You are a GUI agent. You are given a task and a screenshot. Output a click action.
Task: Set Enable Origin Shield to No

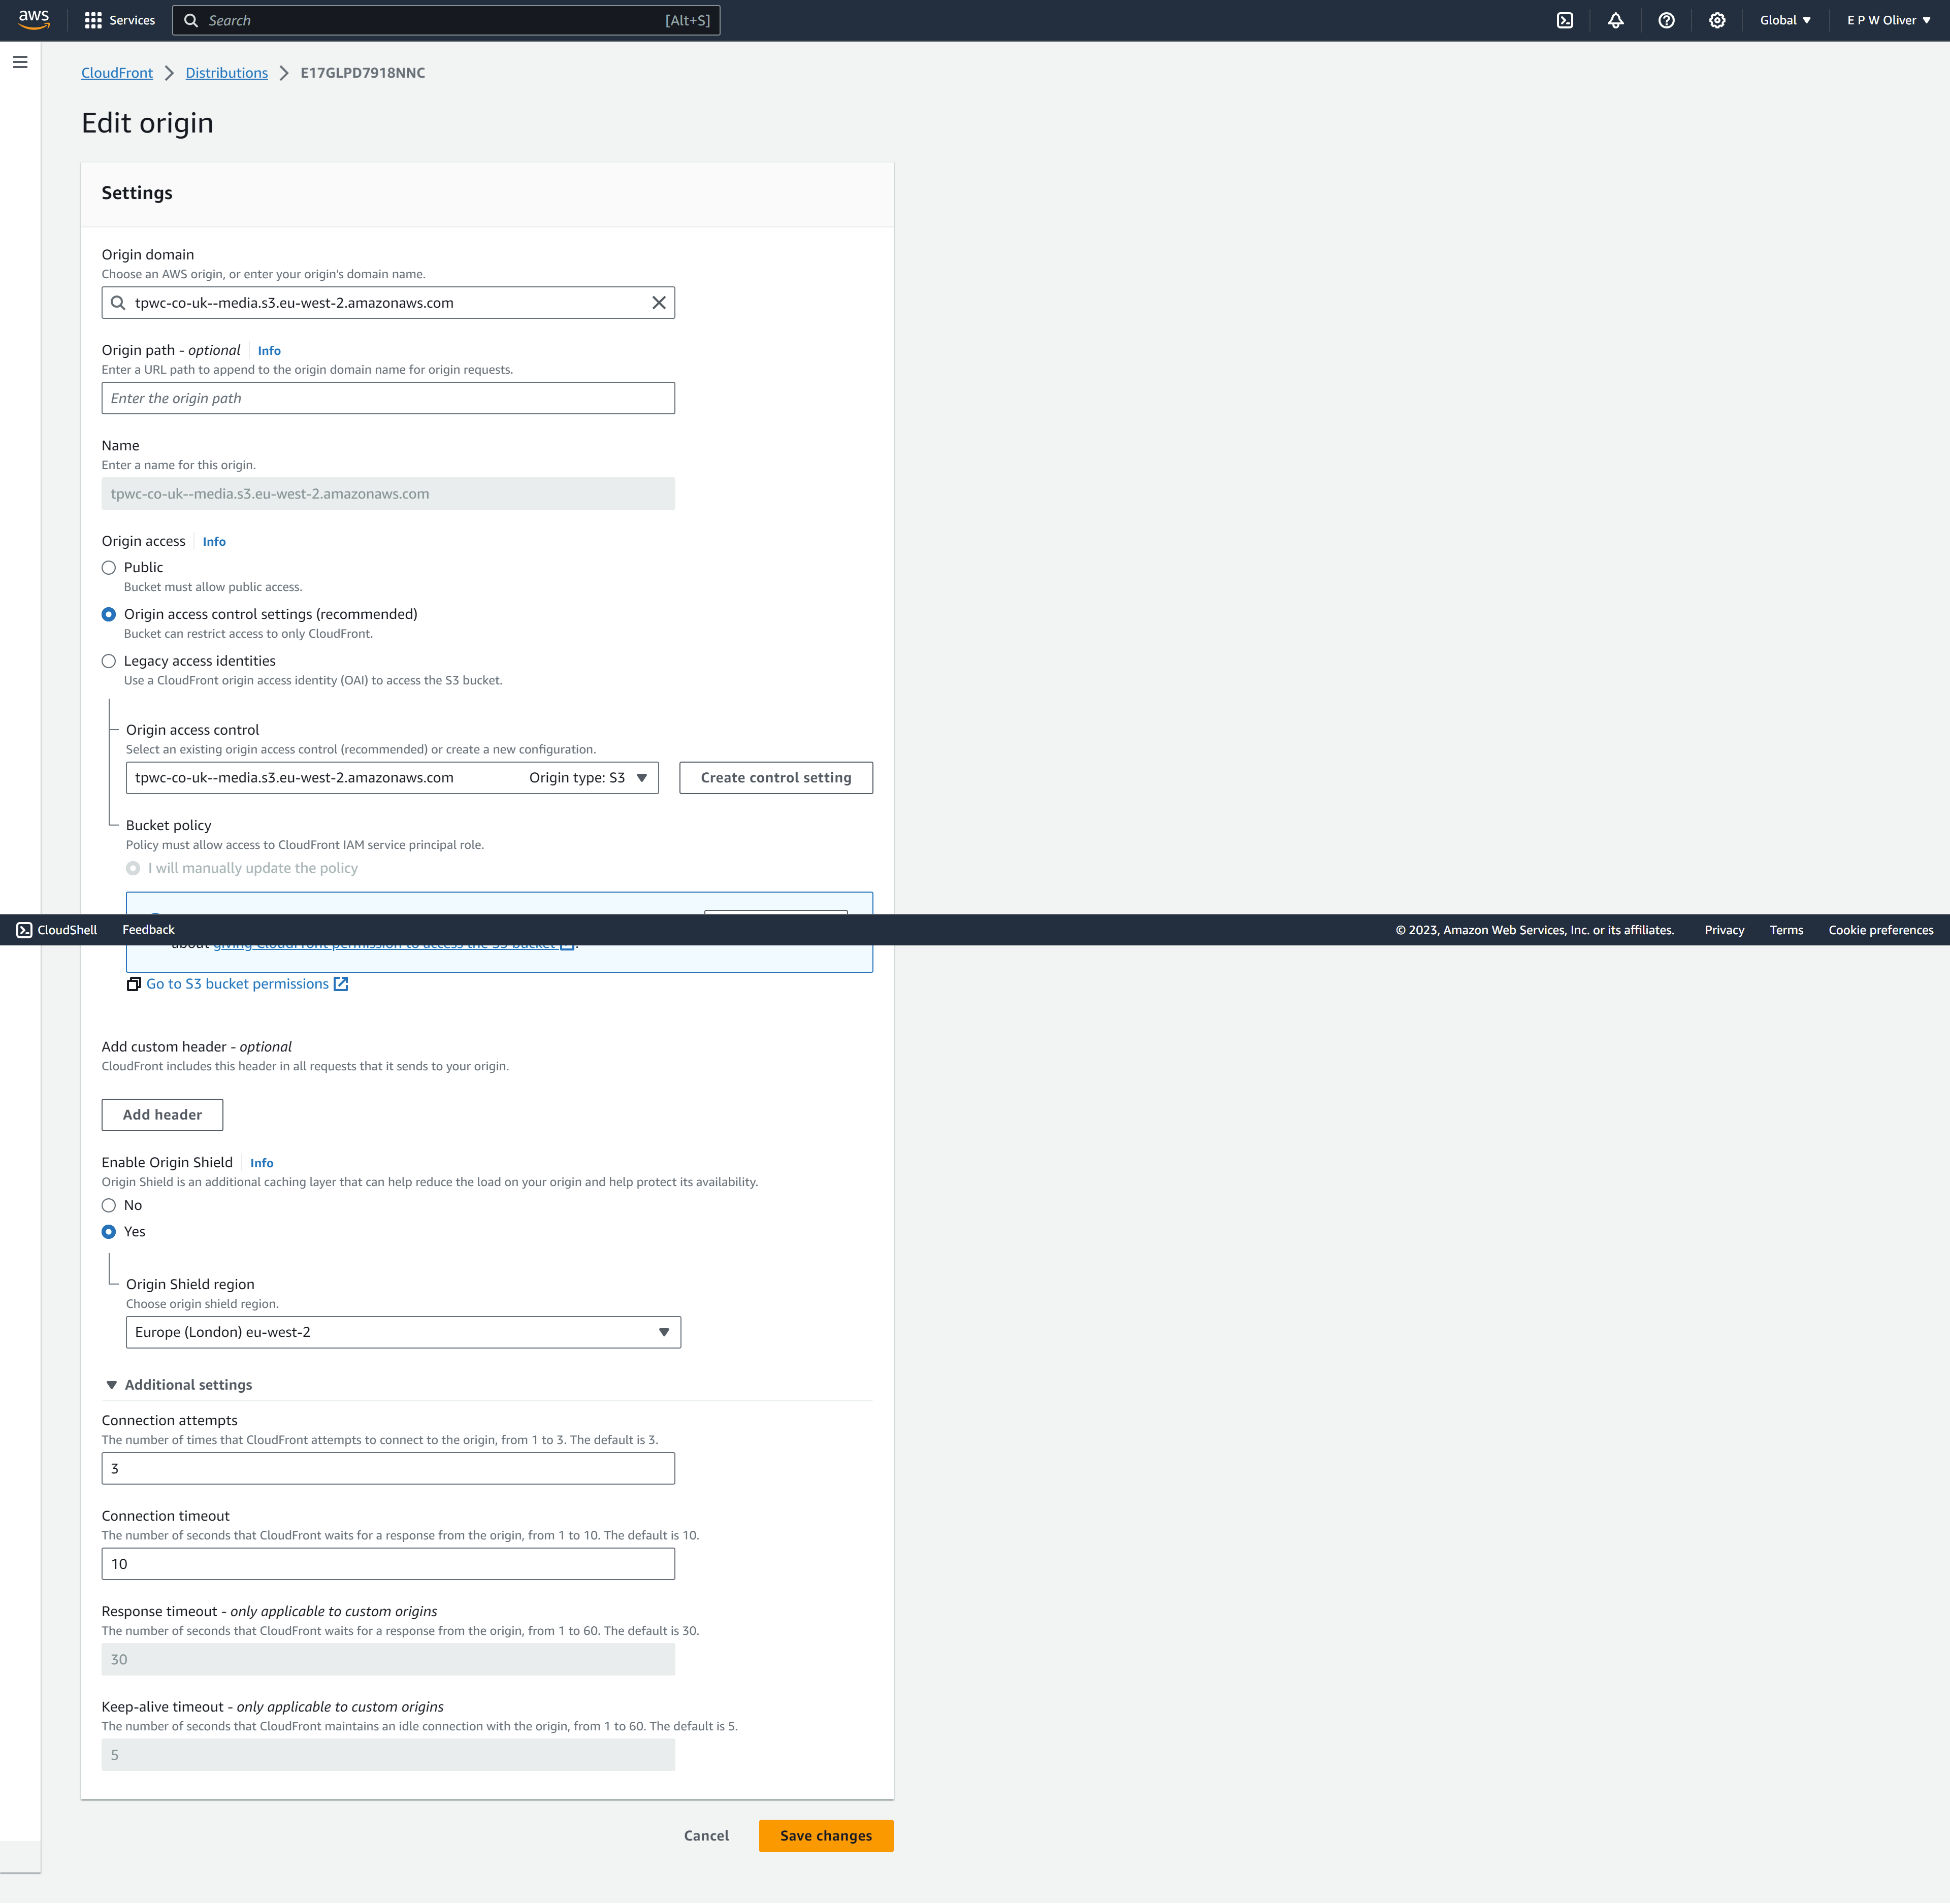tap(109, 1205)
